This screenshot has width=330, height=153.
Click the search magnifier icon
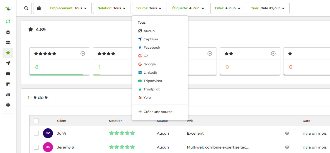click(x=26, y=8)
